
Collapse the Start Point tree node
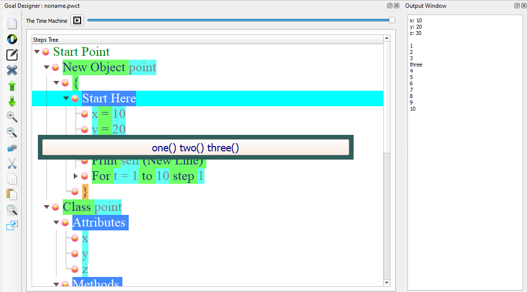click(37, 51)
